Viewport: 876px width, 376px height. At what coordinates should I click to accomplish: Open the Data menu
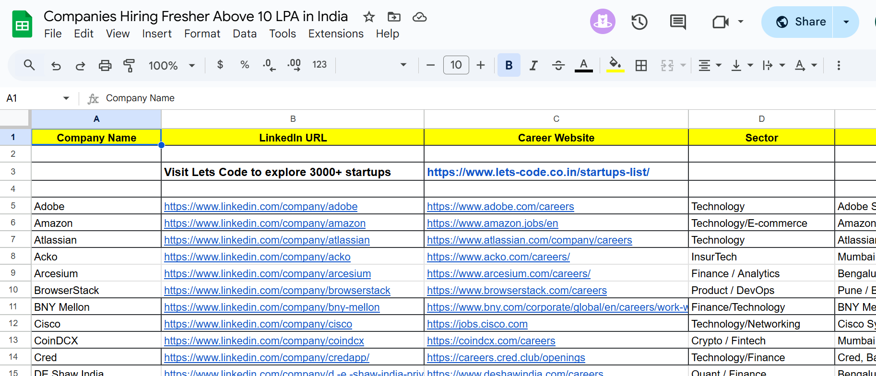[245, 34]
